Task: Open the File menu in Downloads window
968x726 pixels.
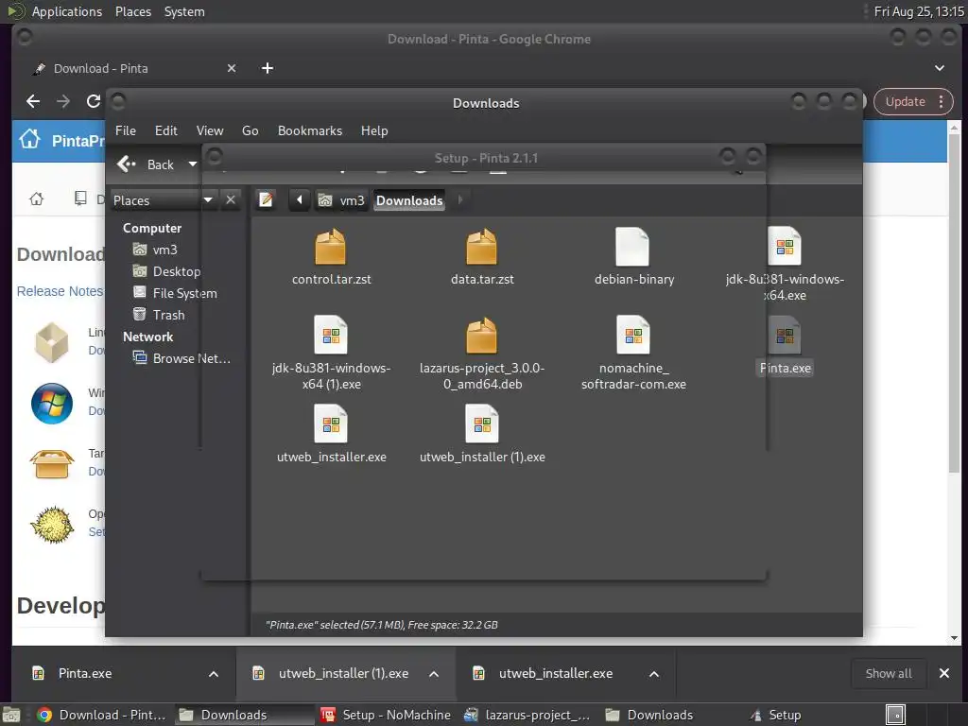Action: pyautogui.click(x=126, y=130)
